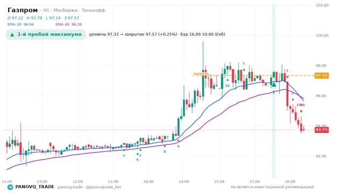343x193 pixels.
Task: Click the '13.09' date axis label
Action: 113,181
